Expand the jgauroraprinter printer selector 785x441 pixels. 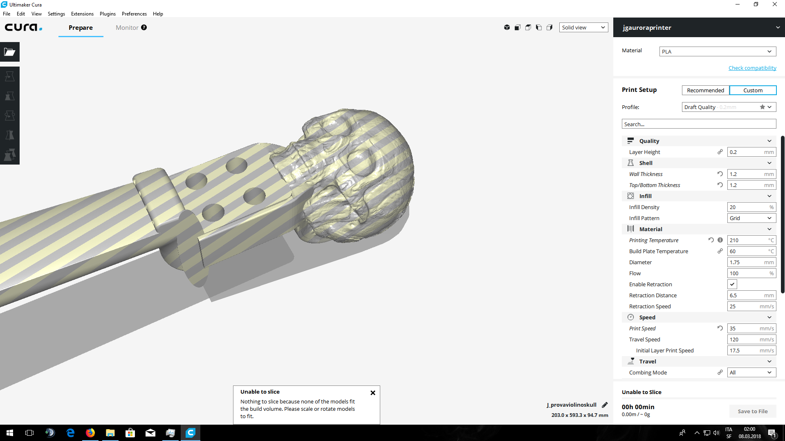(x=699, y=27)
